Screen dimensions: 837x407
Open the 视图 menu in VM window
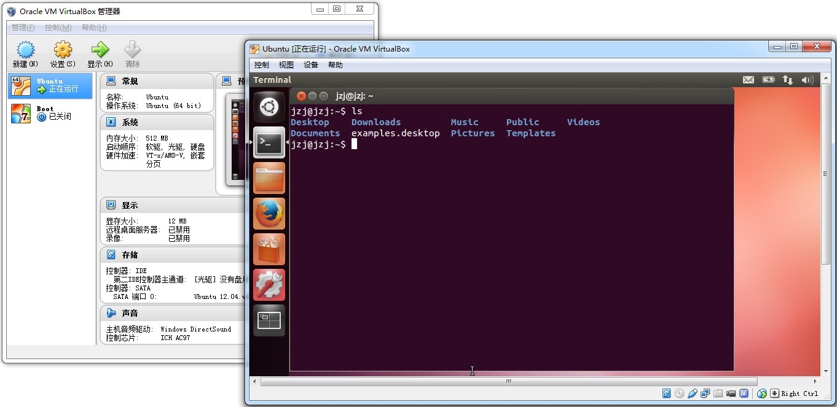[x=286, y=65]
